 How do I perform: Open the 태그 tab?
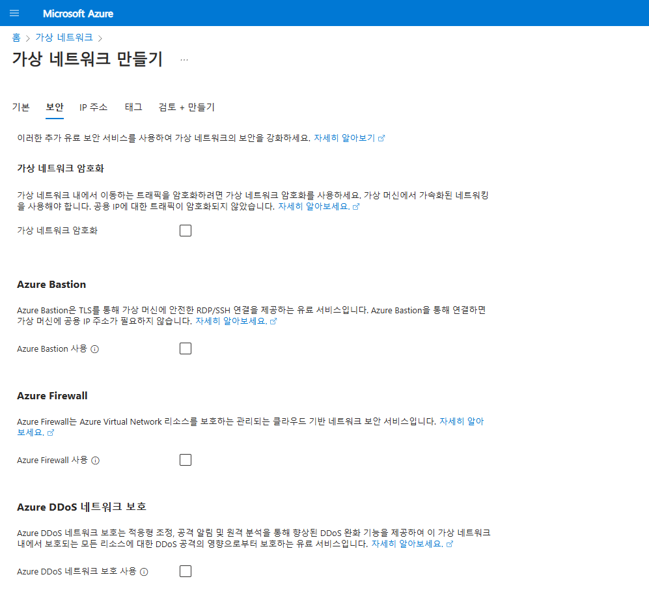coord(133,107)
